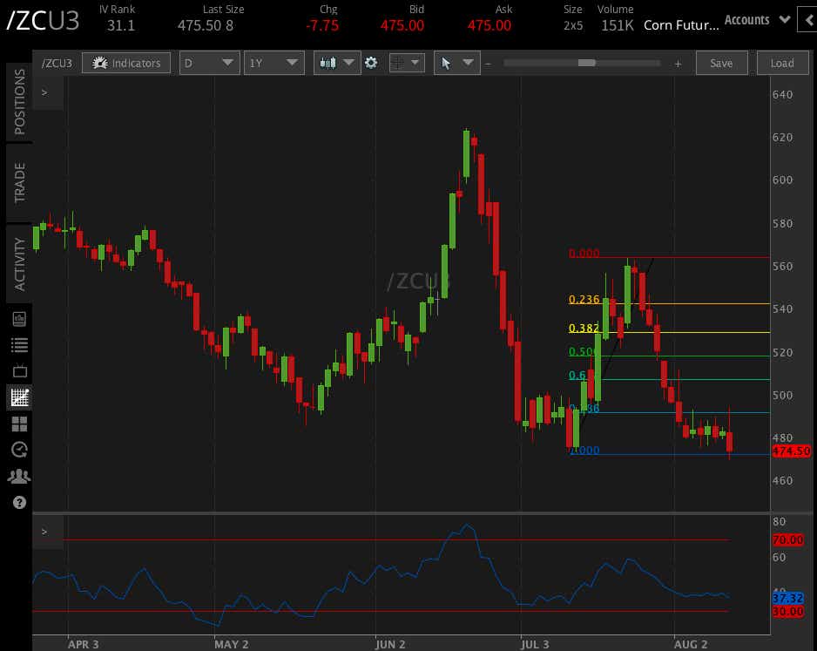
Task: Open the help question mark icon
Action: (x=19, y=503)
